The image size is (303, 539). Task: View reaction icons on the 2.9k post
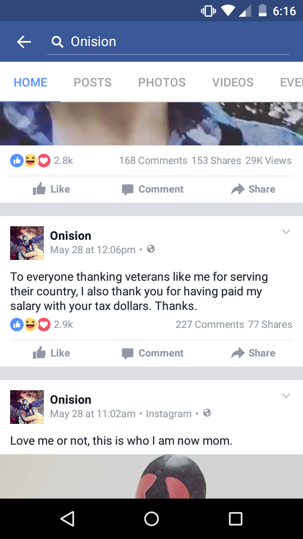(x=30, y=325)
